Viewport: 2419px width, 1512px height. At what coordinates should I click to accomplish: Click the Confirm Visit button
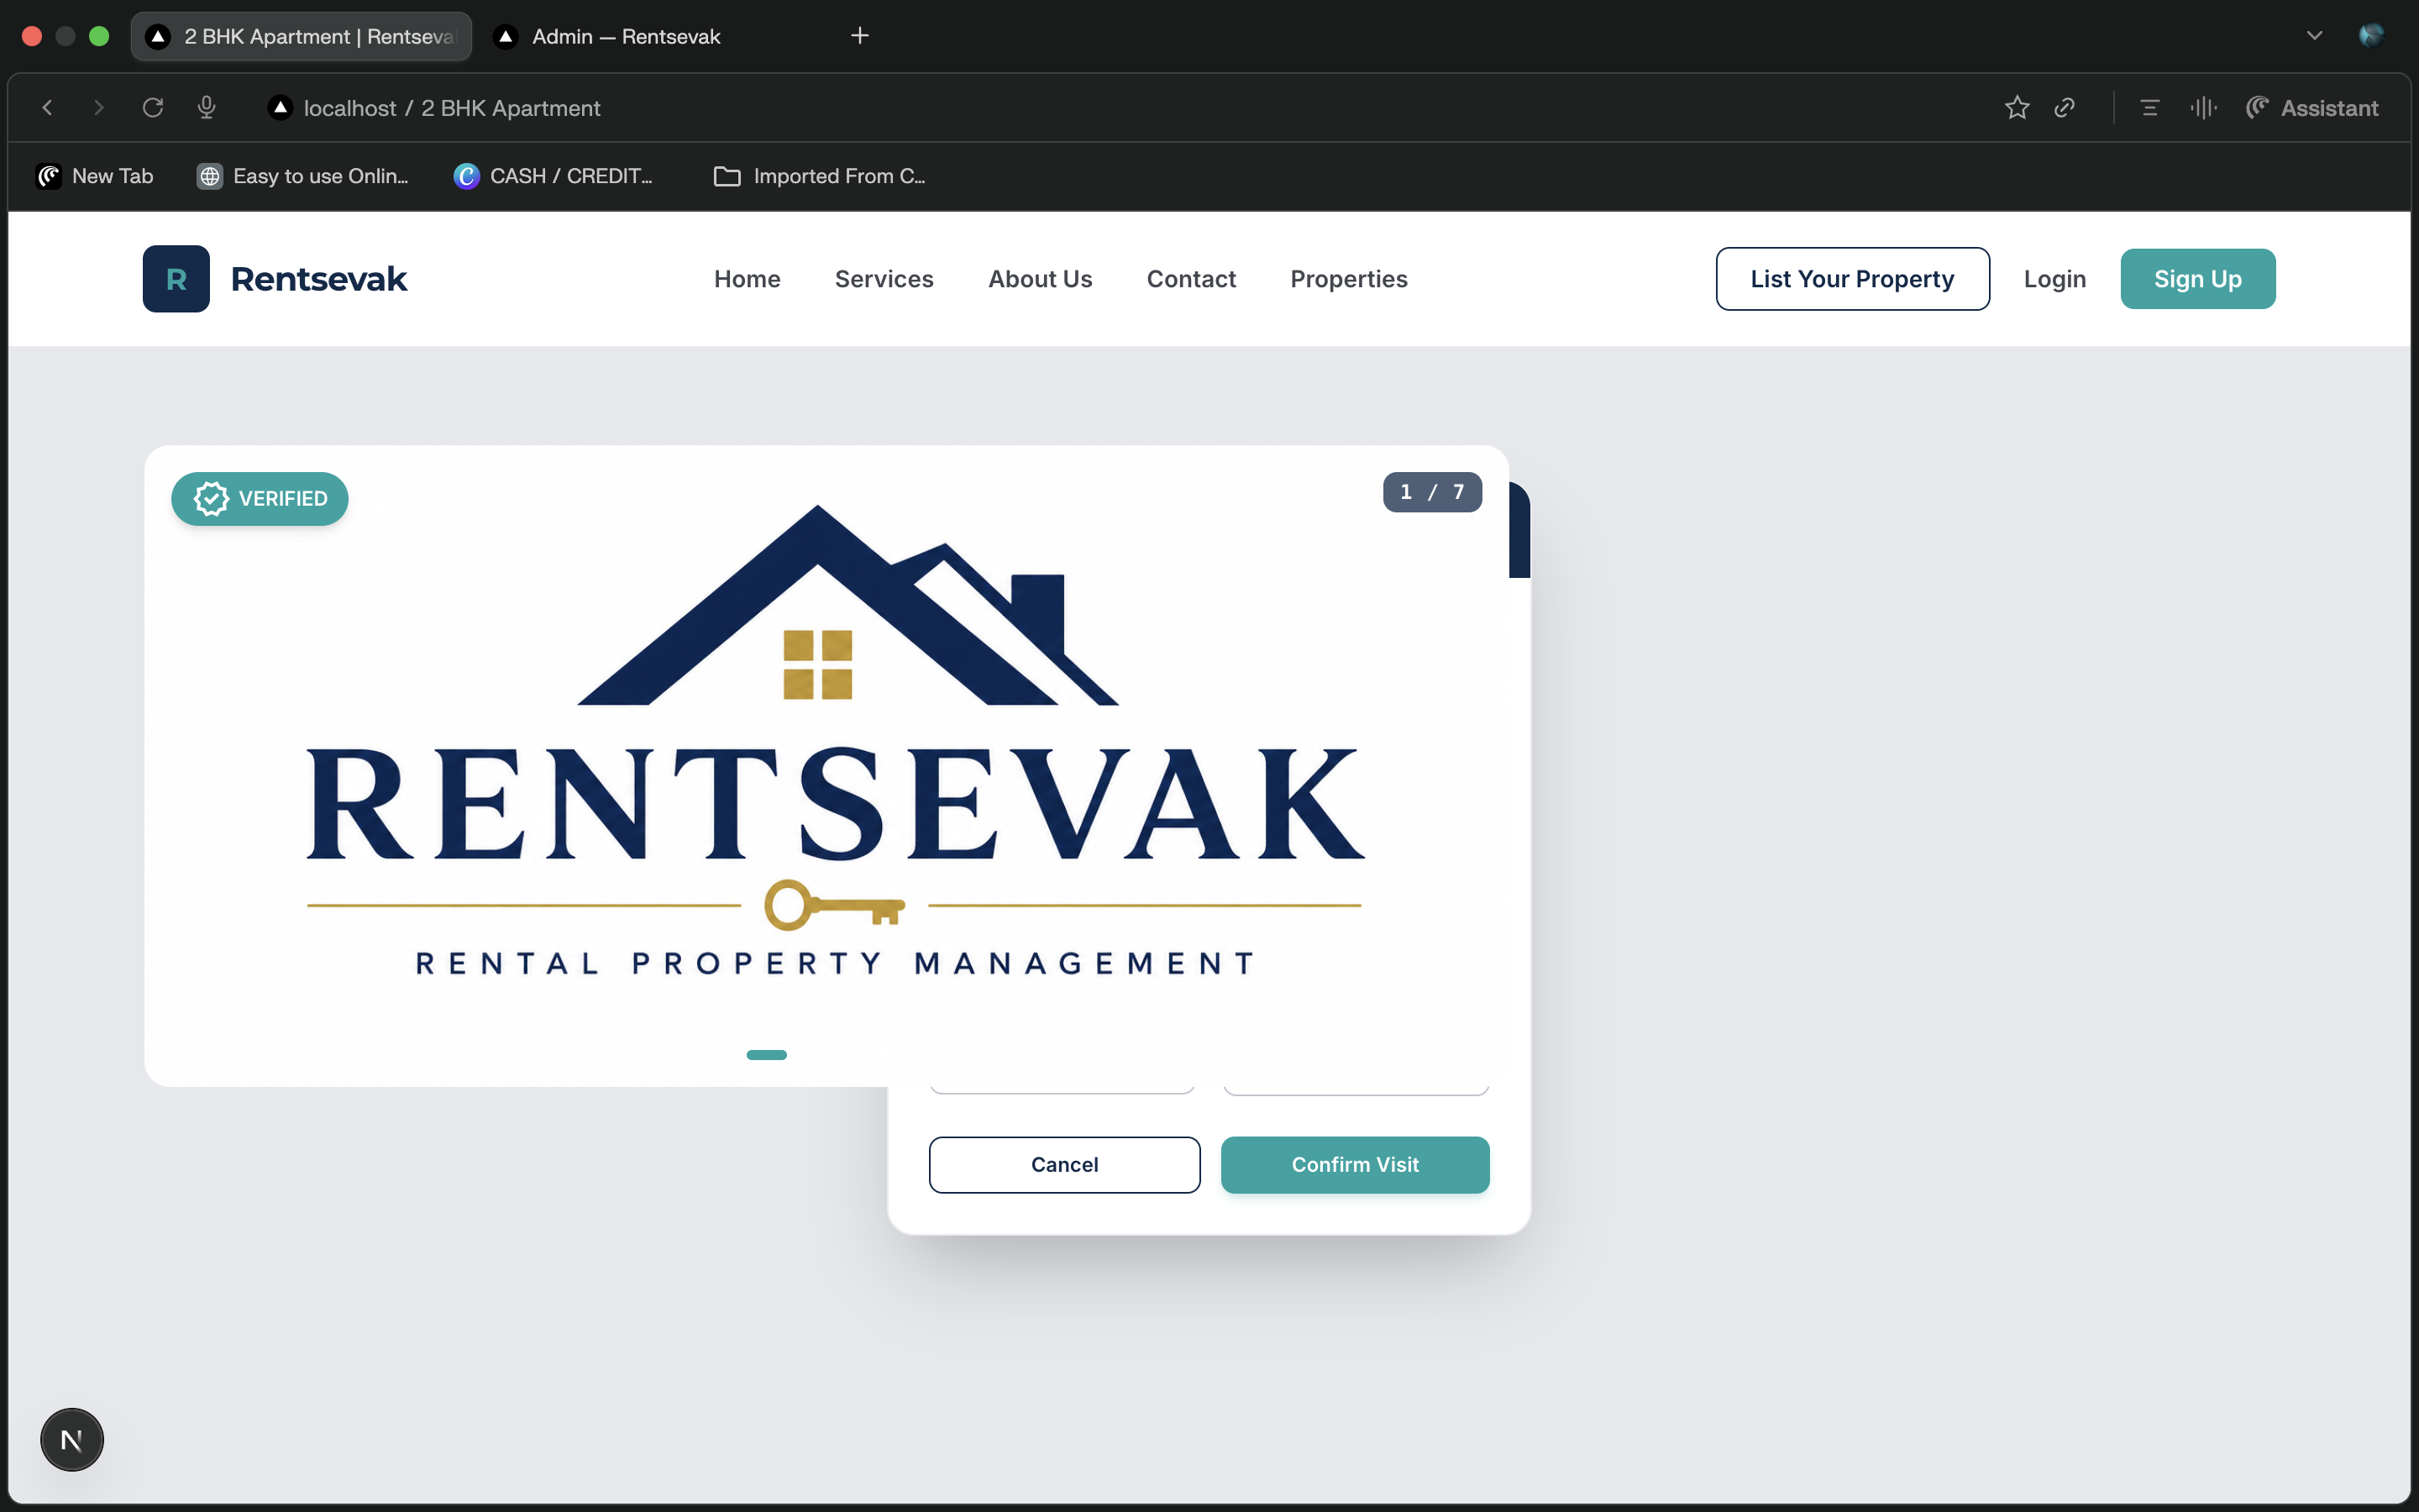1356,1165
